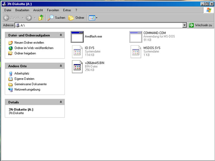Click 3½-Diskette (A:) in Details panel
This screenshot has height=161, width=215.
[x=21, y=110]
